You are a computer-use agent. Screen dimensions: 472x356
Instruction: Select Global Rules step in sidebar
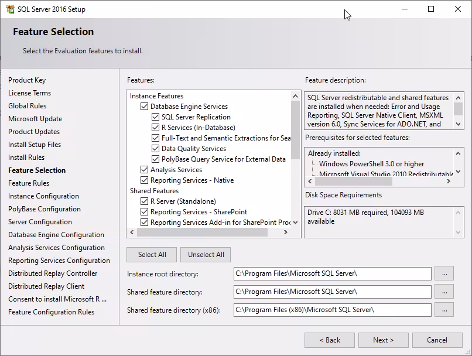(x=27, y=106)
